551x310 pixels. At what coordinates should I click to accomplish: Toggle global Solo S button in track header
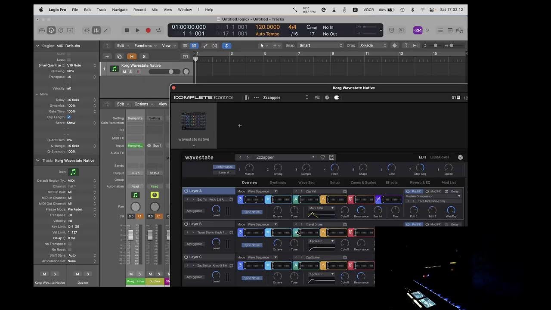[144, 56]
